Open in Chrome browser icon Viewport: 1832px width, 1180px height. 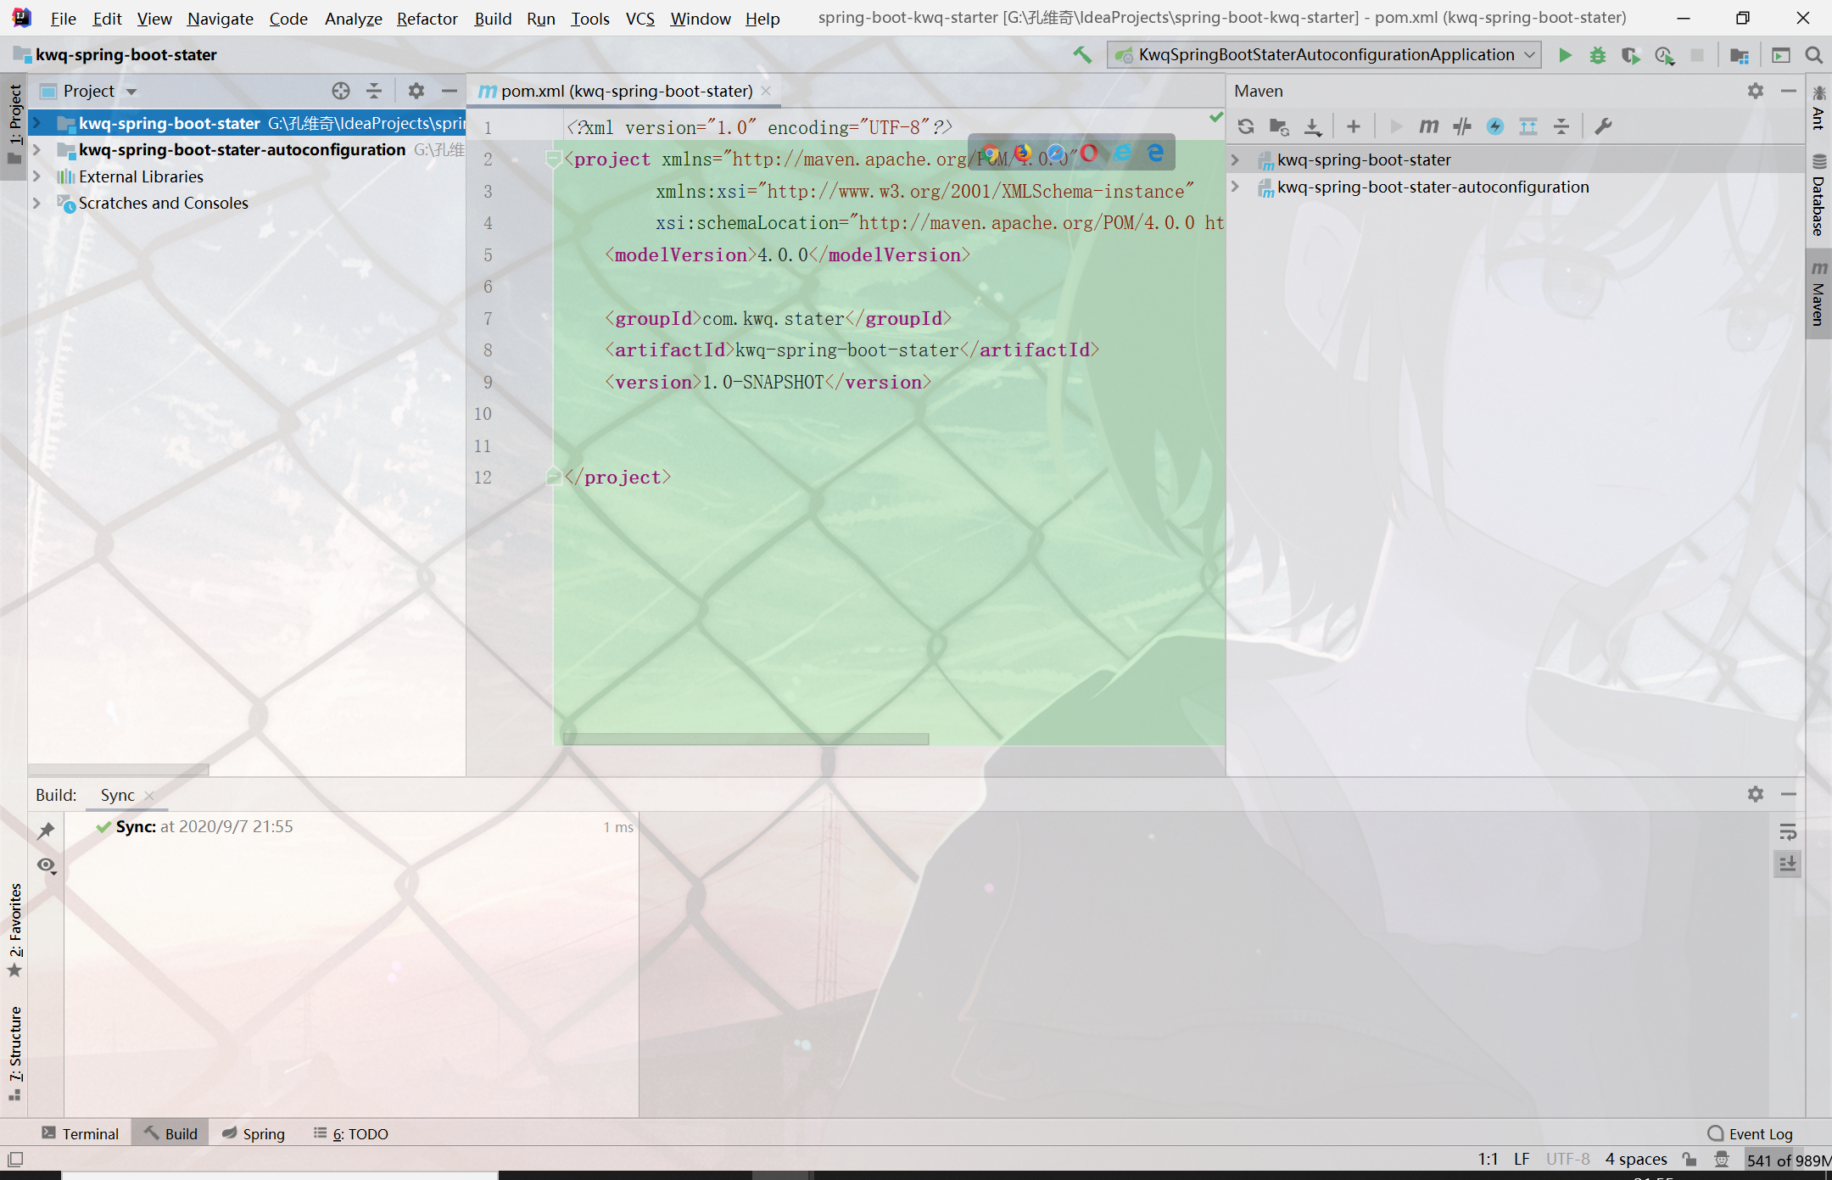tap(991, 154)
